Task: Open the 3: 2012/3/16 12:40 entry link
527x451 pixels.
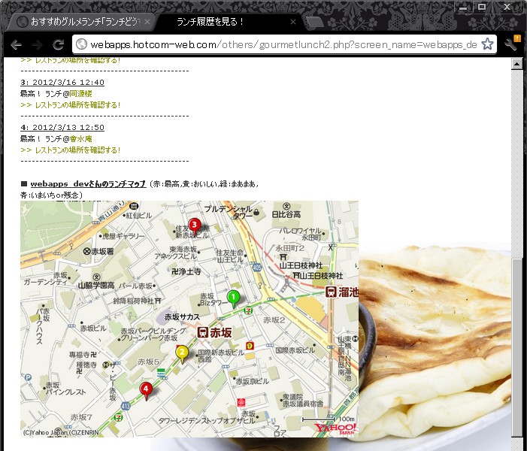Action: 62,82
